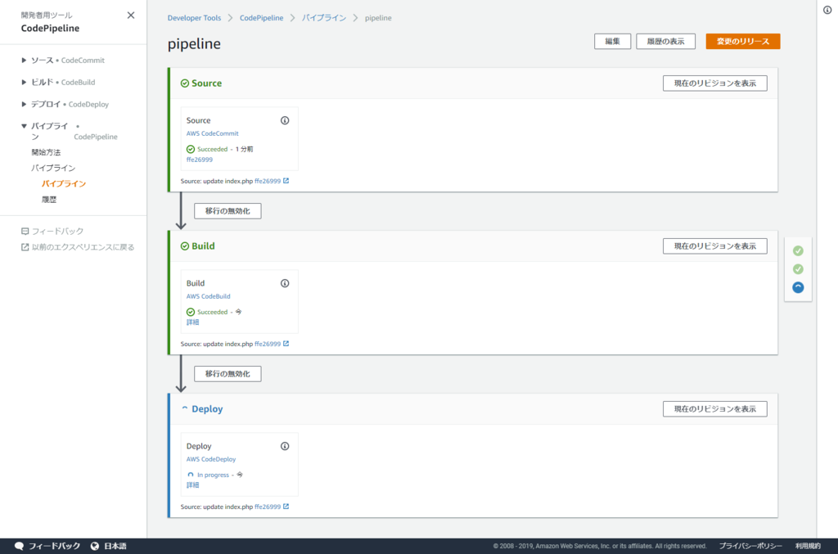Click the top-right page info icon
This screenshot has width=838, height=554.
827,10
